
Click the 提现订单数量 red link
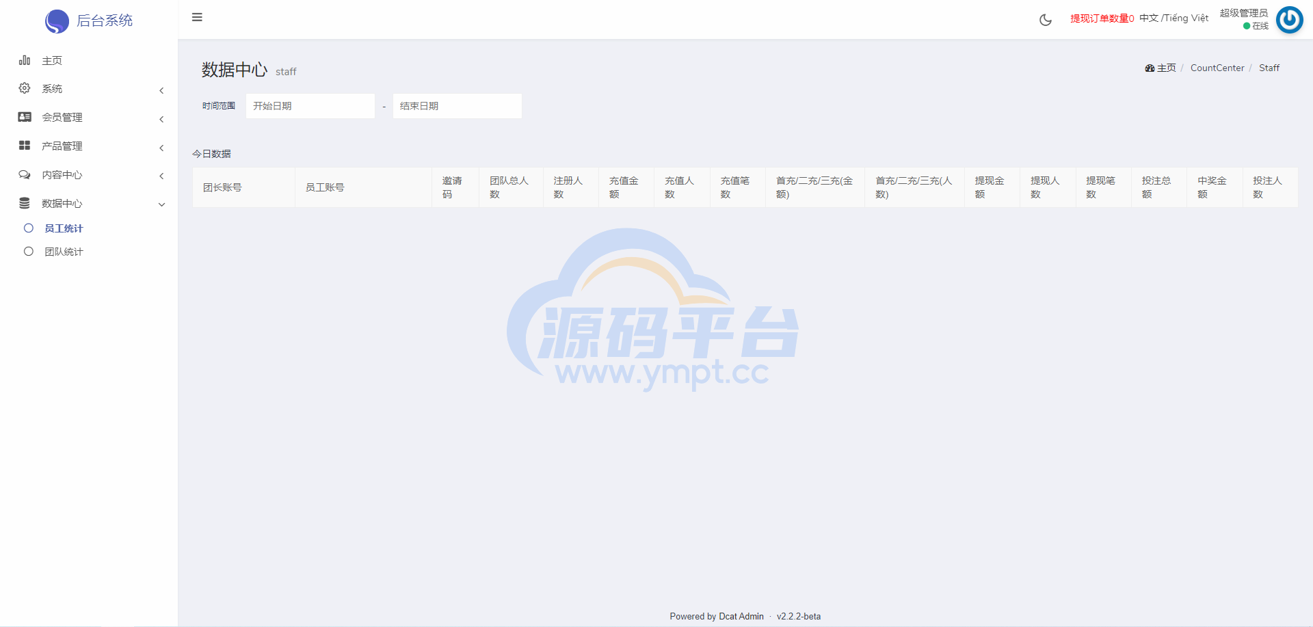[1102, 18]
